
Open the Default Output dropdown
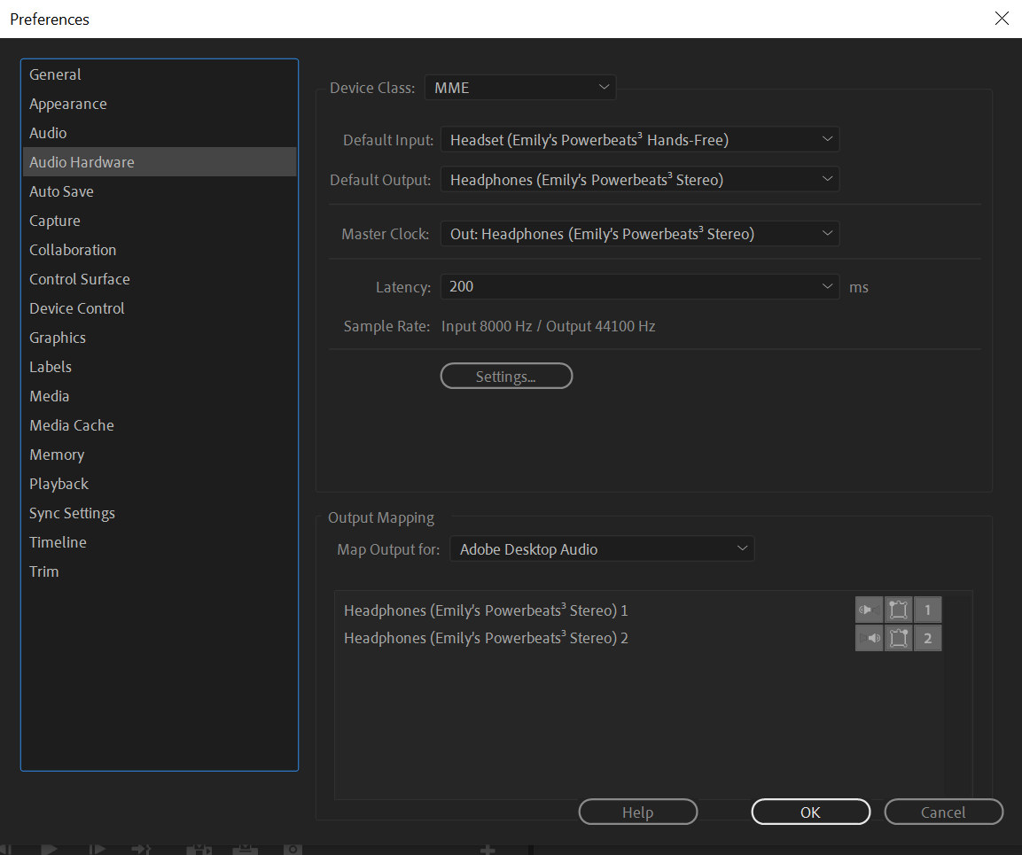[x=640, y=179]
